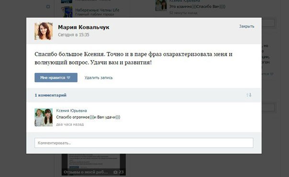Open Отзывы о моей раб… album in background
Screen dimensions: 289x177
pos(94,165)
